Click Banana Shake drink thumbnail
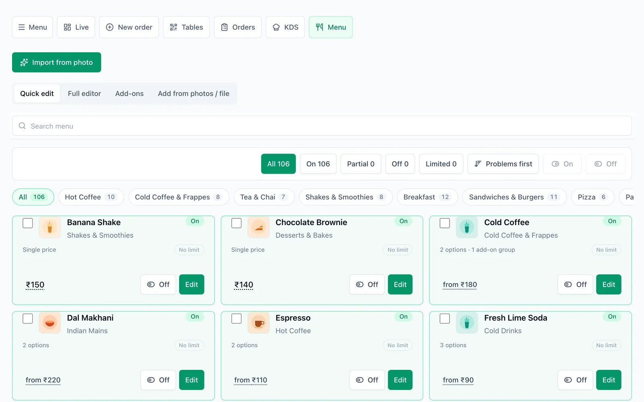 click(x=50, y=228)
